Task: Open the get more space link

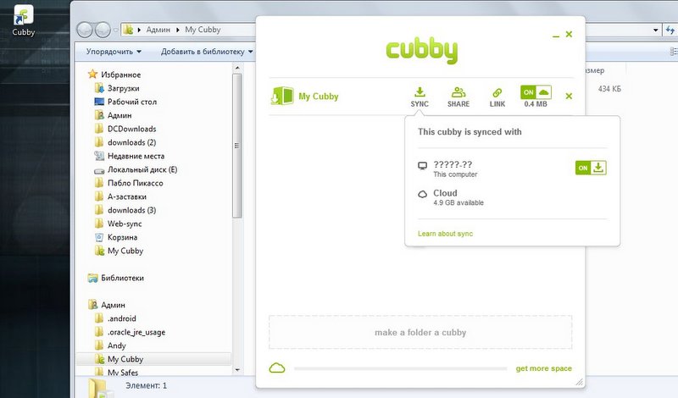Action: [x=543, y=368]
